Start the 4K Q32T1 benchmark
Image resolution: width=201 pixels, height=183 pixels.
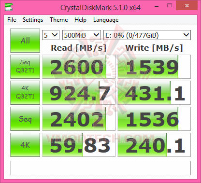(25, 93)
